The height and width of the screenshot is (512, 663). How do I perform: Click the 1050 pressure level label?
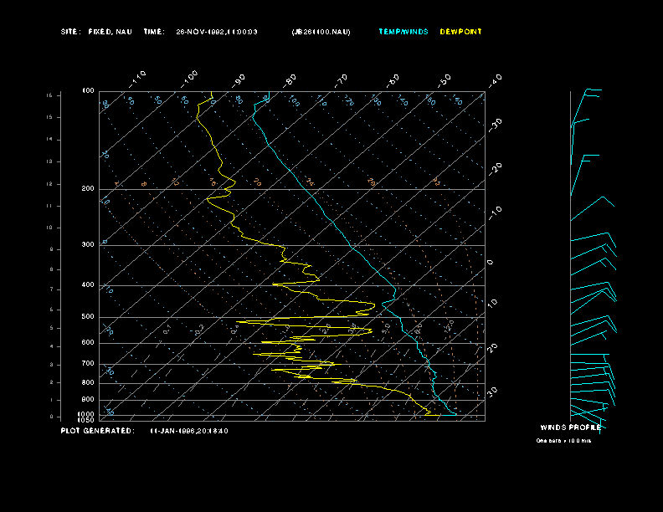coord(86,420)
